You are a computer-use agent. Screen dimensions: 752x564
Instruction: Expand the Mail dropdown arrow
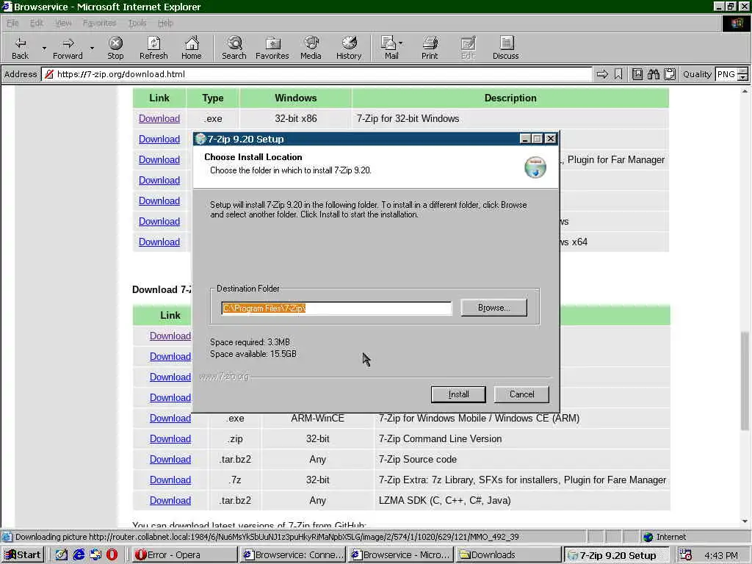tap(400, 43)
